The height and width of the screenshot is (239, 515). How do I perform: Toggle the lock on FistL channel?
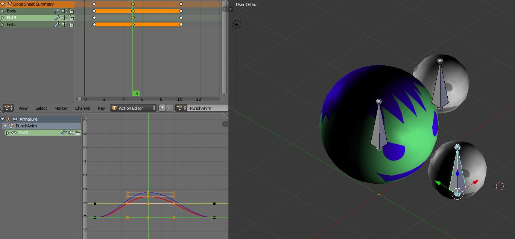pos(71,24)
